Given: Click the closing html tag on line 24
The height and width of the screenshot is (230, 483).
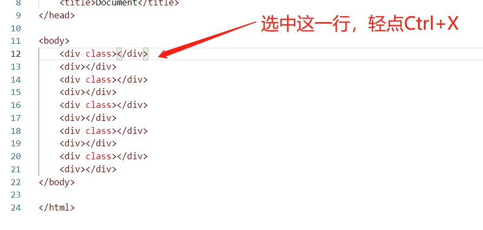Looking at the screenshot, I should point(57,208).
